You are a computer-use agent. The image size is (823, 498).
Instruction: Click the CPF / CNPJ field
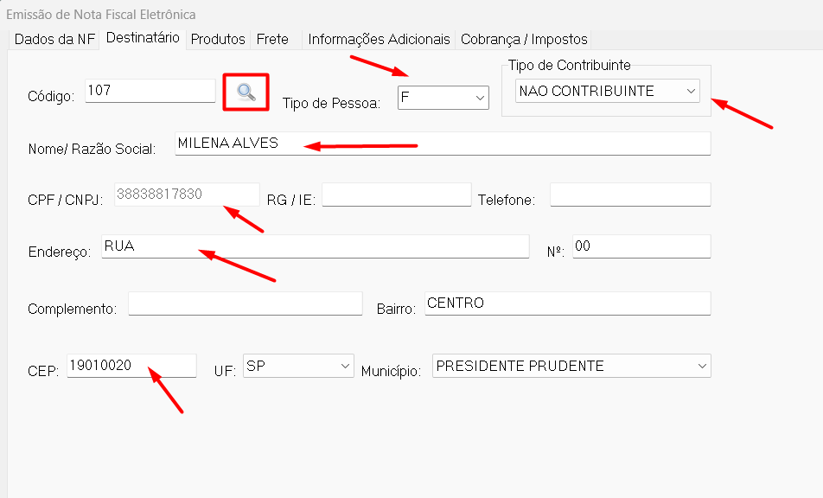pos(186,195)
